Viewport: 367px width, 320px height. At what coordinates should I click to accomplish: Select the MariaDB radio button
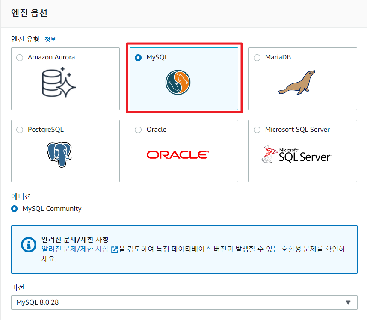pos(257,58)
